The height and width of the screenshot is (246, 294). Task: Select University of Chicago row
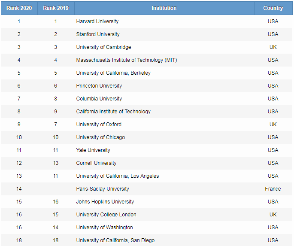(147, 137)
